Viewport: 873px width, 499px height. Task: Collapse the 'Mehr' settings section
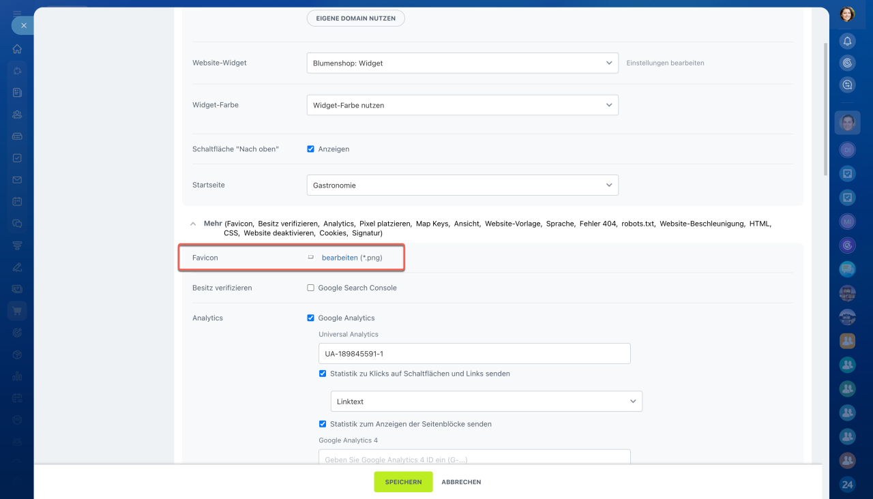[194, 224]
